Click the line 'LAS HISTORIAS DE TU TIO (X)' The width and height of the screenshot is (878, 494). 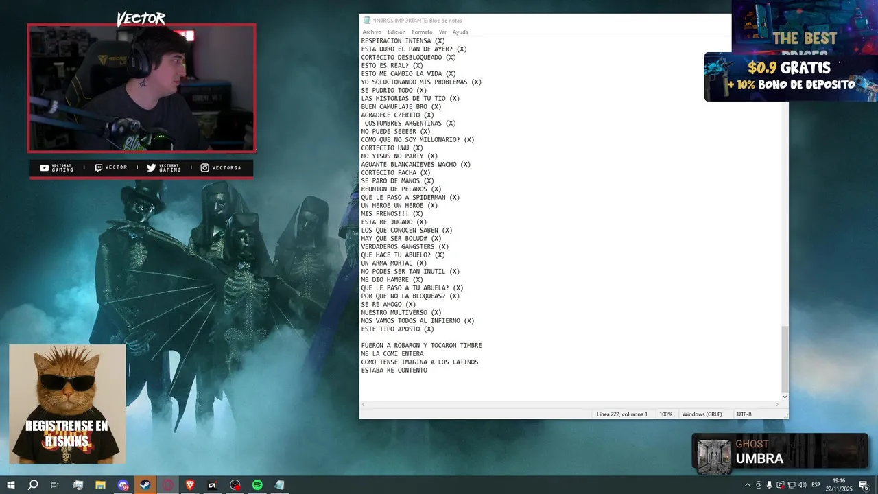[410, 99]
